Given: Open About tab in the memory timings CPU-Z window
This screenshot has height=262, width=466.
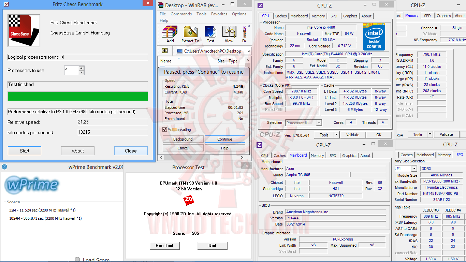Looking at the screenshot, I should (460, 16).
